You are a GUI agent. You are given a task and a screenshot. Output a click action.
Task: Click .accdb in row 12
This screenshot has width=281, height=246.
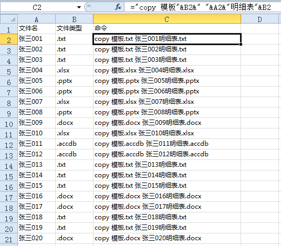click(x=74, y=144)
